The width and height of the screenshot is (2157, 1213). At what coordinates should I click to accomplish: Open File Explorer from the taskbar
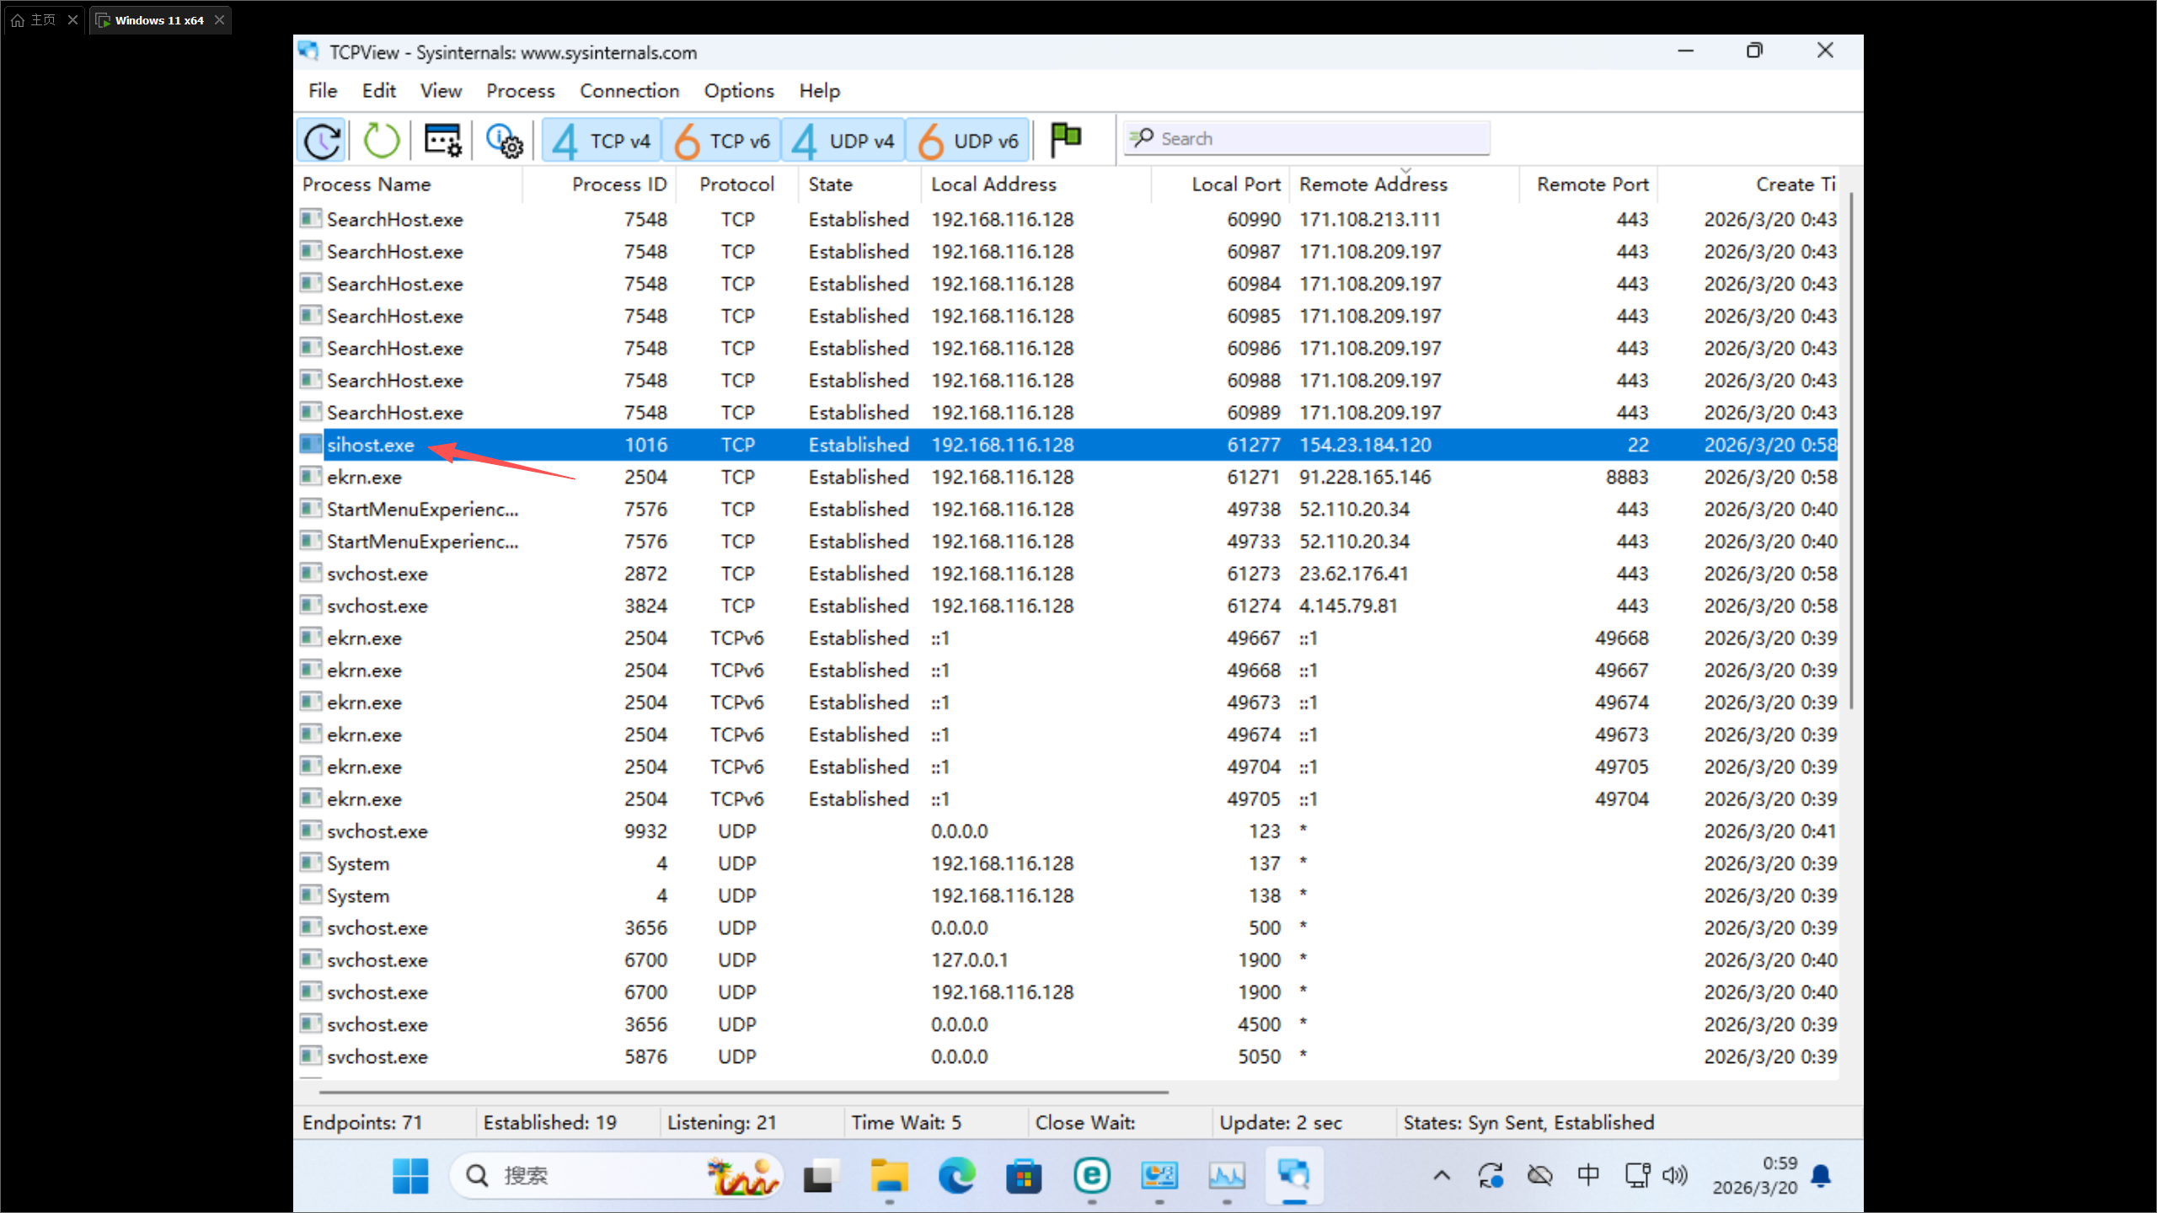click(889, 1175)
